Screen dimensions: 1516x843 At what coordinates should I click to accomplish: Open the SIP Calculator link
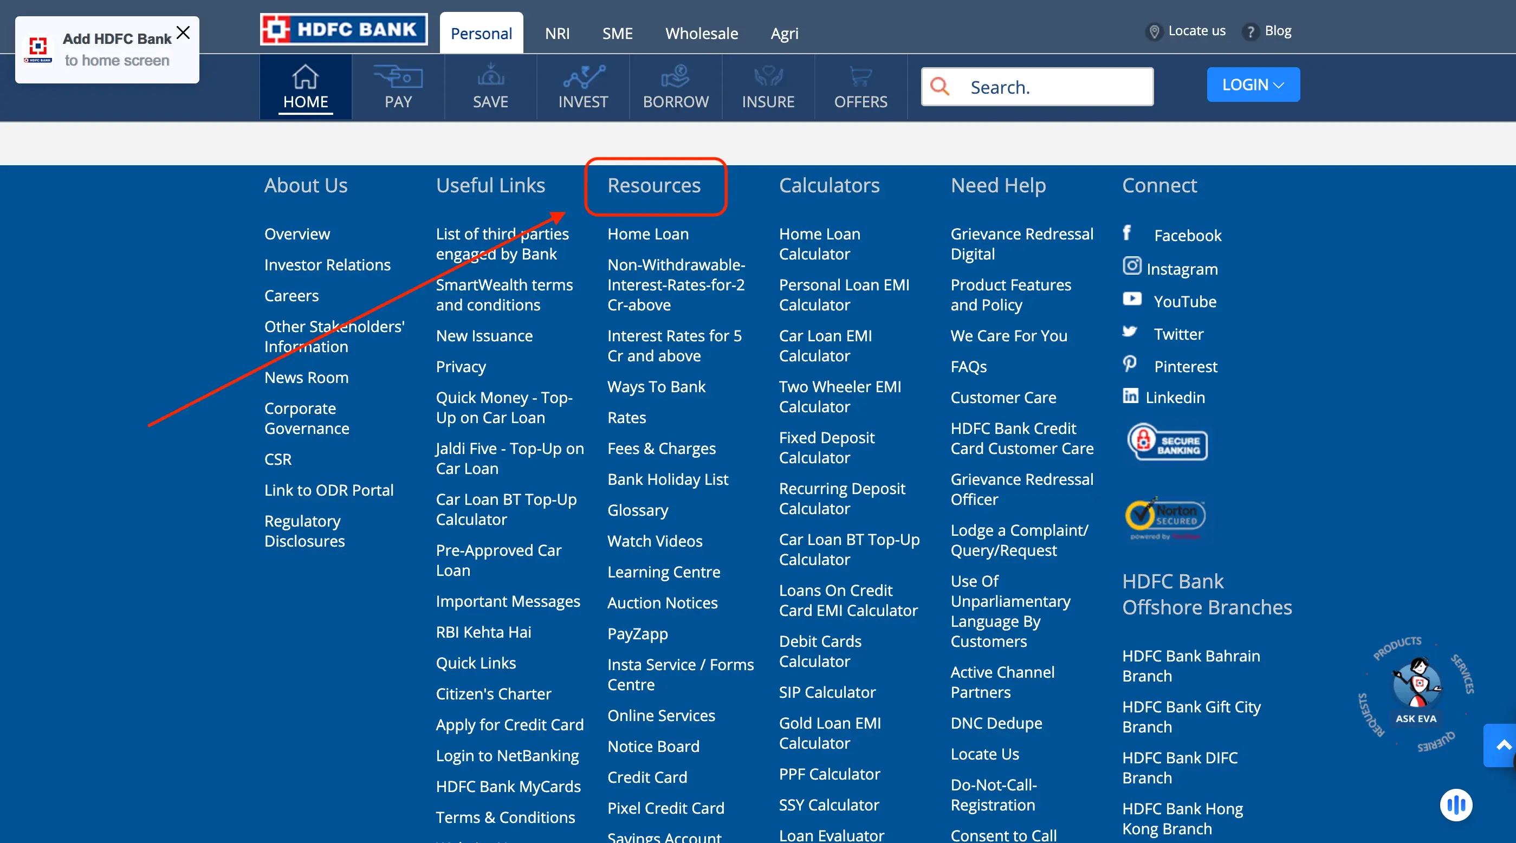827,692
